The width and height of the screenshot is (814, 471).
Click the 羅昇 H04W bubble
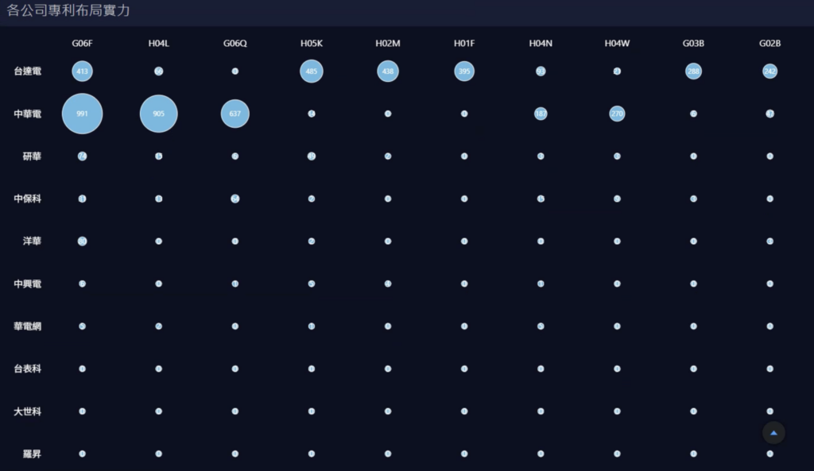(617, 454)
